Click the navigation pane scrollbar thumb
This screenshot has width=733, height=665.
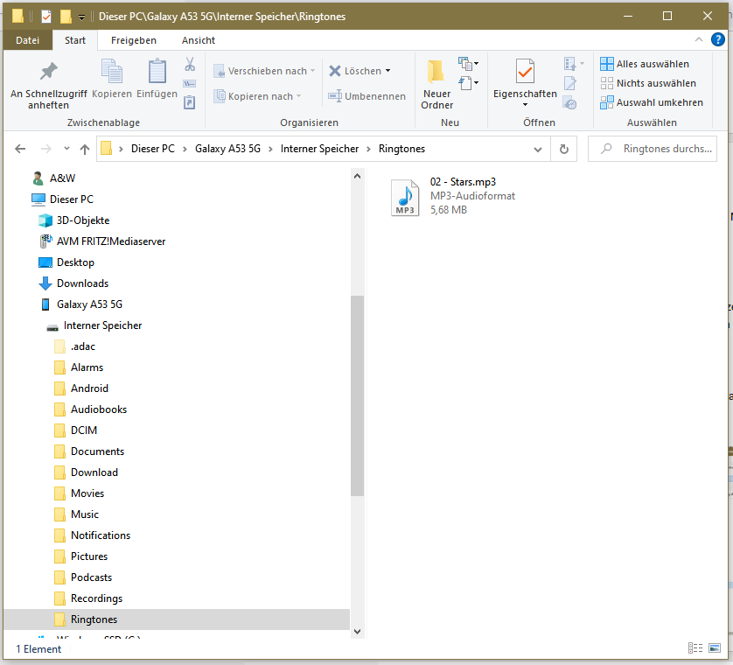pyautogui.click(x=357, y=395)
